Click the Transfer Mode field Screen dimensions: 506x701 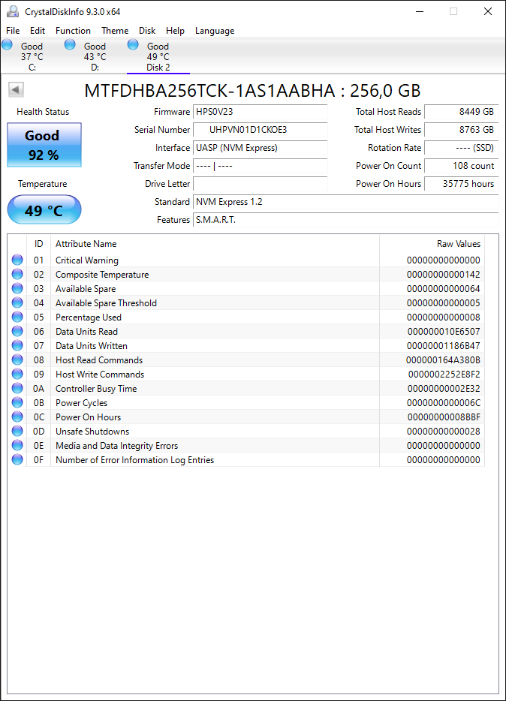(x=261, y=166)
